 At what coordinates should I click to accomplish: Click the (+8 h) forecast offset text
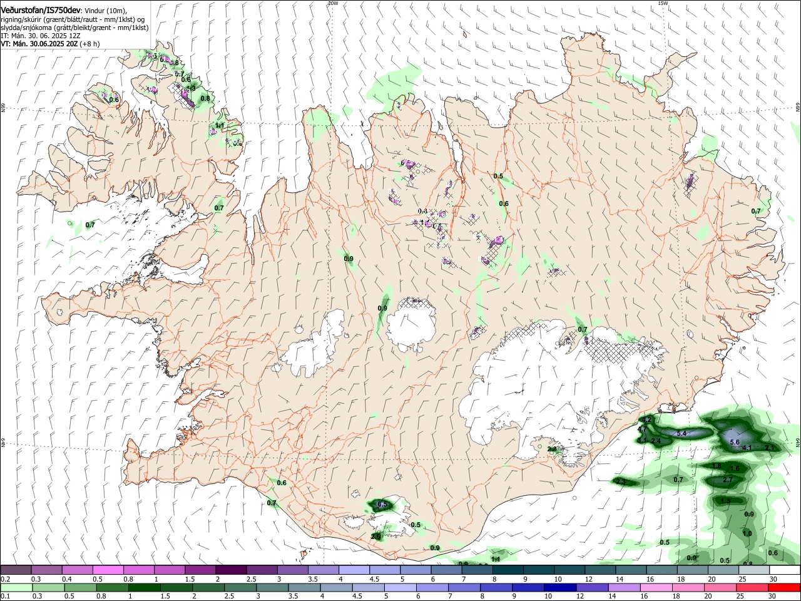coord(89,44)
